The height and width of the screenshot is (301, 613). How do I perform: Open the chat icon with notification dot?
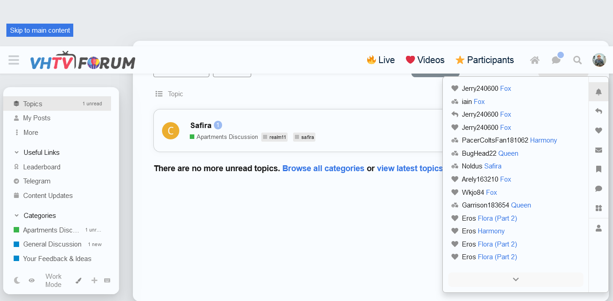click(x=556, y=60)
